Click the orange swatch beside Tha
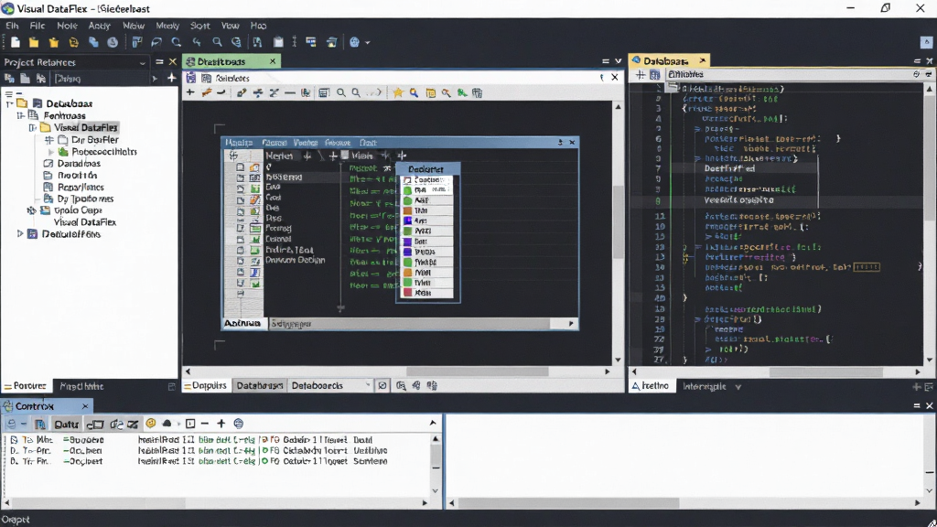The width and height of the screenshot is (937, 527). pos(407,210)
